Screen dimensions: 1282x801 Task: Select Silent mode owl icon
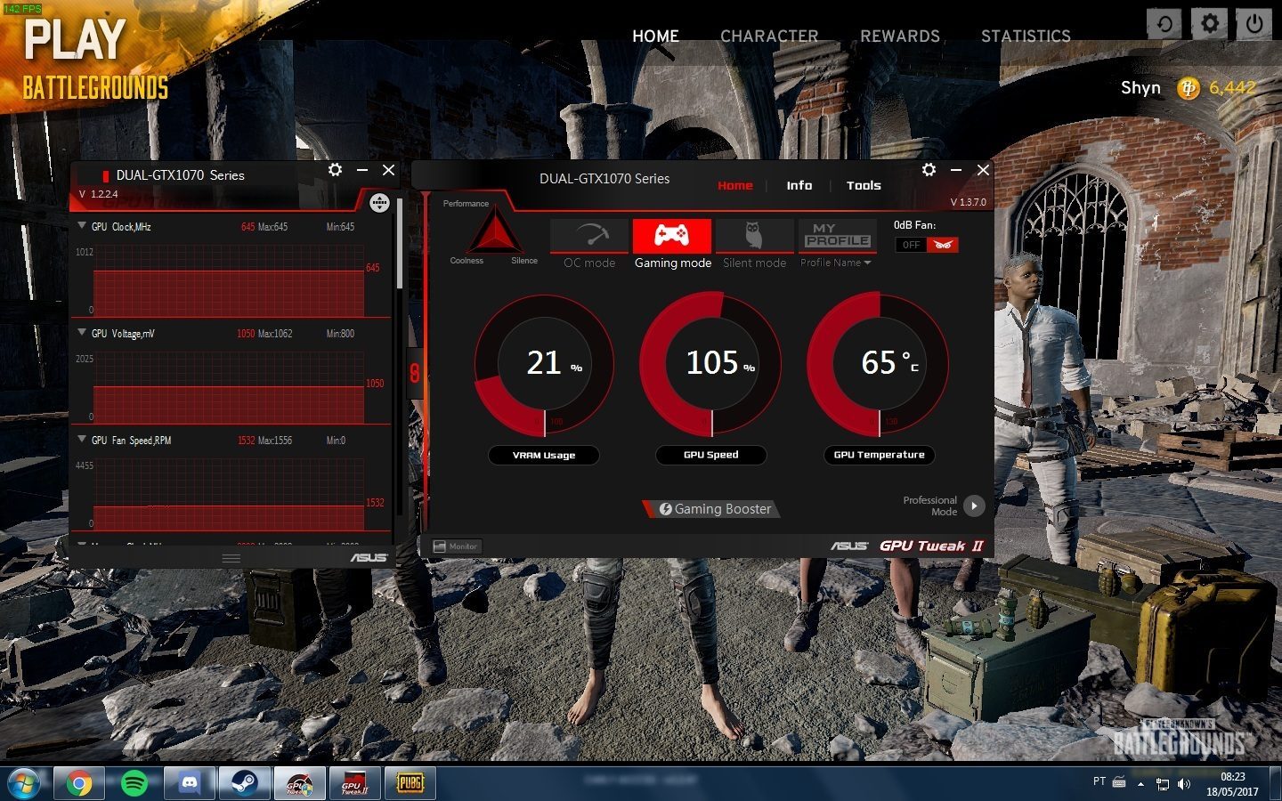754,236
